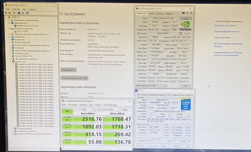Toggle the DirectCompute checkbox

pos(167,78)
